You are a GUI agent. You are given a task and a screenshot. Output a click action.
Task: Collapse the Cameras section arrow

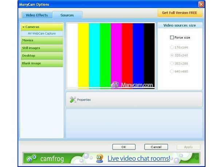[23, 27]
